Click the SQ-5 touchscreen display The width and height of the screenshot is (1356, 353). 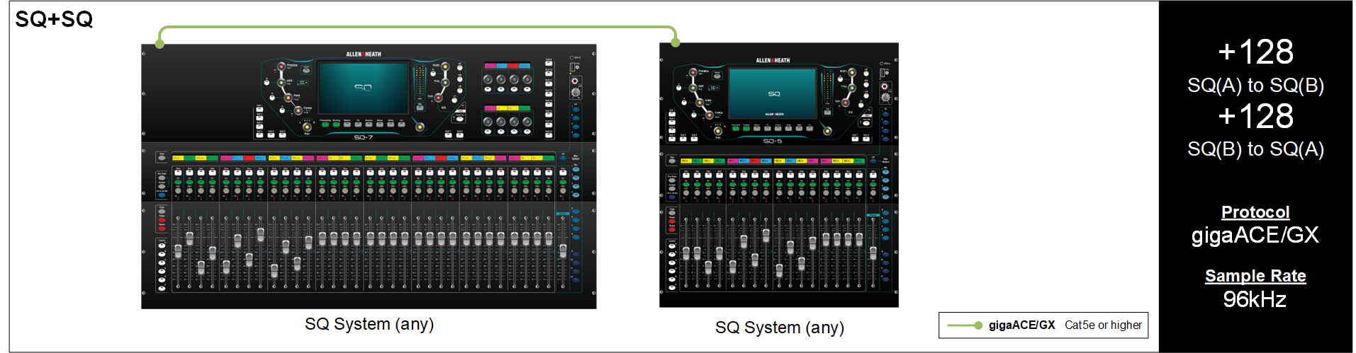773,93
